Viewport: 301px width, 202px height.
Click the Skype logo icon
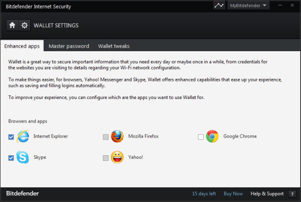tap(23, 157)
